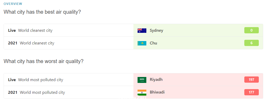Select the OVERVIEW section label
This screenshot has width=265, height=101.
pyautogui.click(x=13, y=4)
